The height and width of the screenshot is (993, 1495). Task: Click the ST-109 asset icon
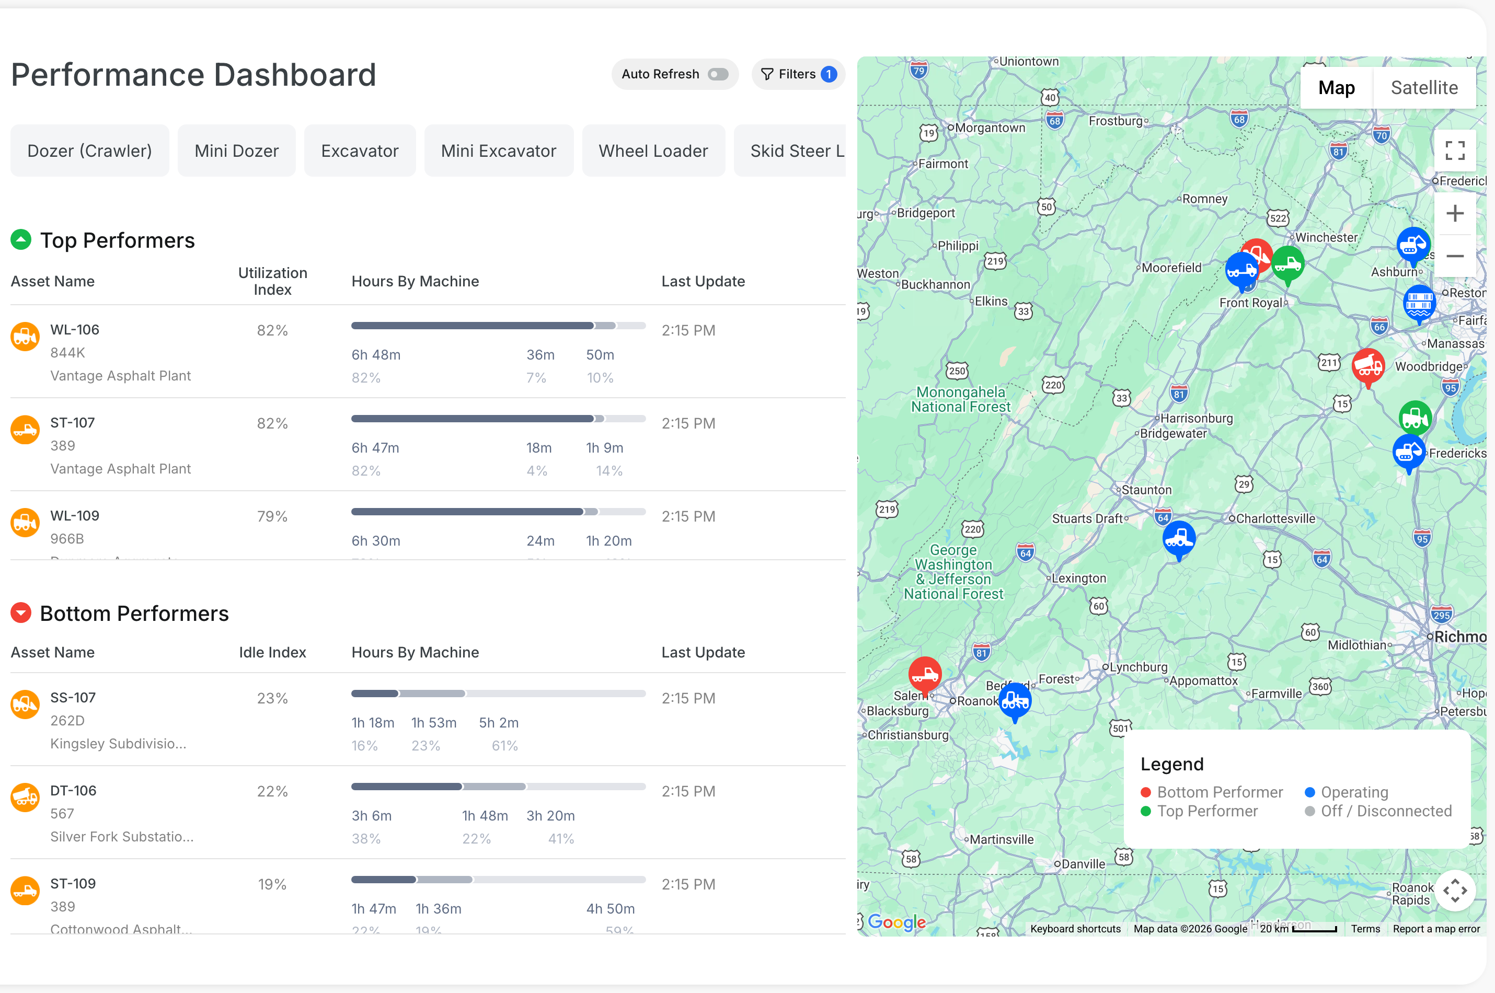[x=25, y=891]
